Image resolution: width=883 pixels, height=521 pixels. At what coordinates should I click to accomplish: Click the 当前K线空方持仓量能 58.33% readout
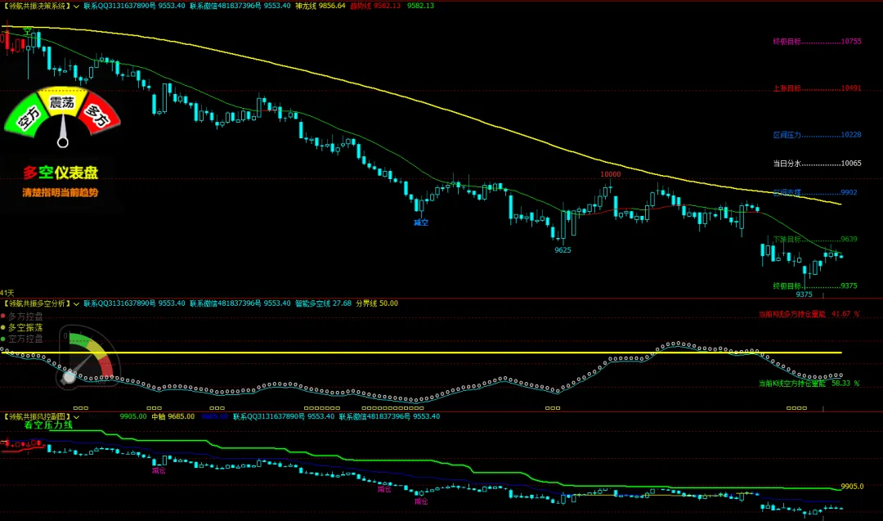(x=809, y=384)
